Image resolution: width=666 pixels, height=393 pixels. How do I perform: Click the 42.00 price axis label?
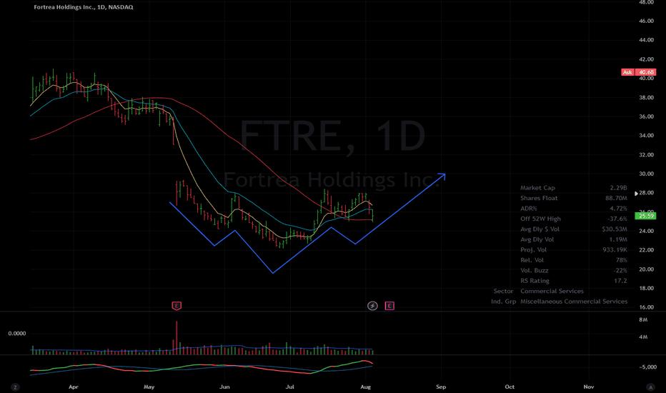tap(646, 59)
